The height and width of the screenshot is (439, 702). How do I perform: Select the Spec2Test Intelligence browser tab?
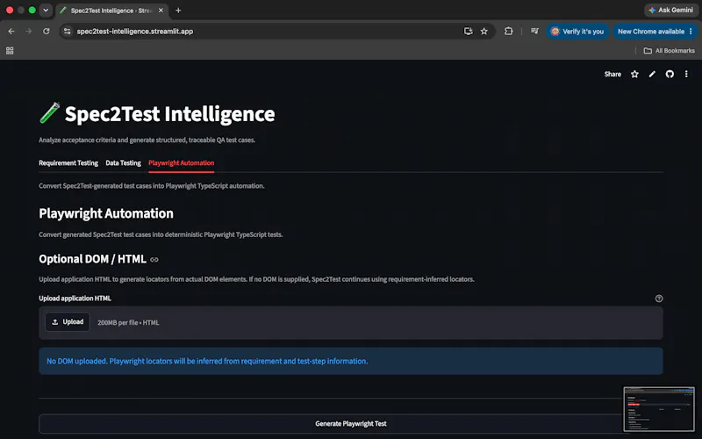(111, 11)
